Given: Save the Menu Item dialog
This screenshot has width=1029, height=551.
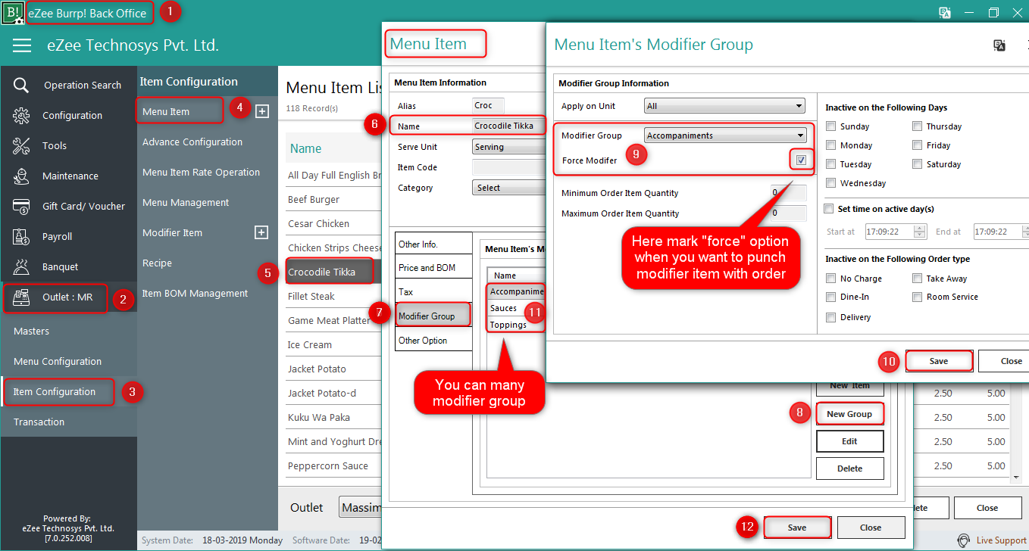Looking at the screenshot, I should pyautogui.click(x=797, y=528).
